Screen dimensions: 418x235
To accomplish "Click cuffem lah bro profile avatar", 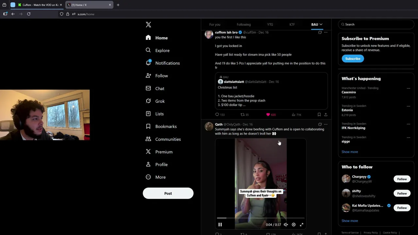I will (x=209, y=34).
